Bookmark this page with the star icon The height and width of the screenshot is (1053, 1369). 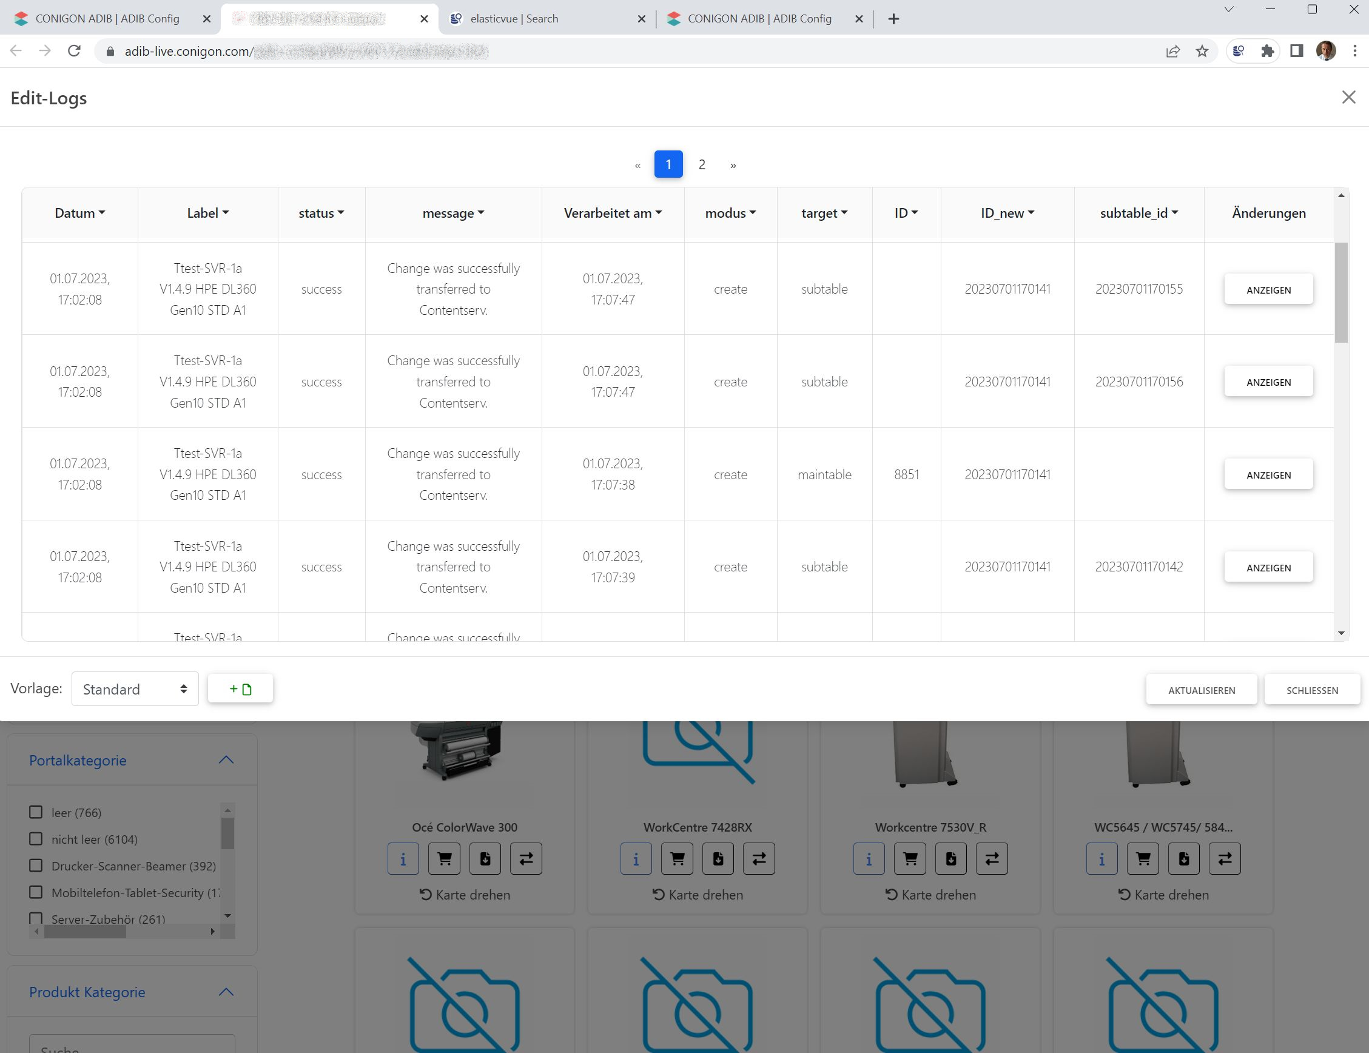(x=1202, y=51)
